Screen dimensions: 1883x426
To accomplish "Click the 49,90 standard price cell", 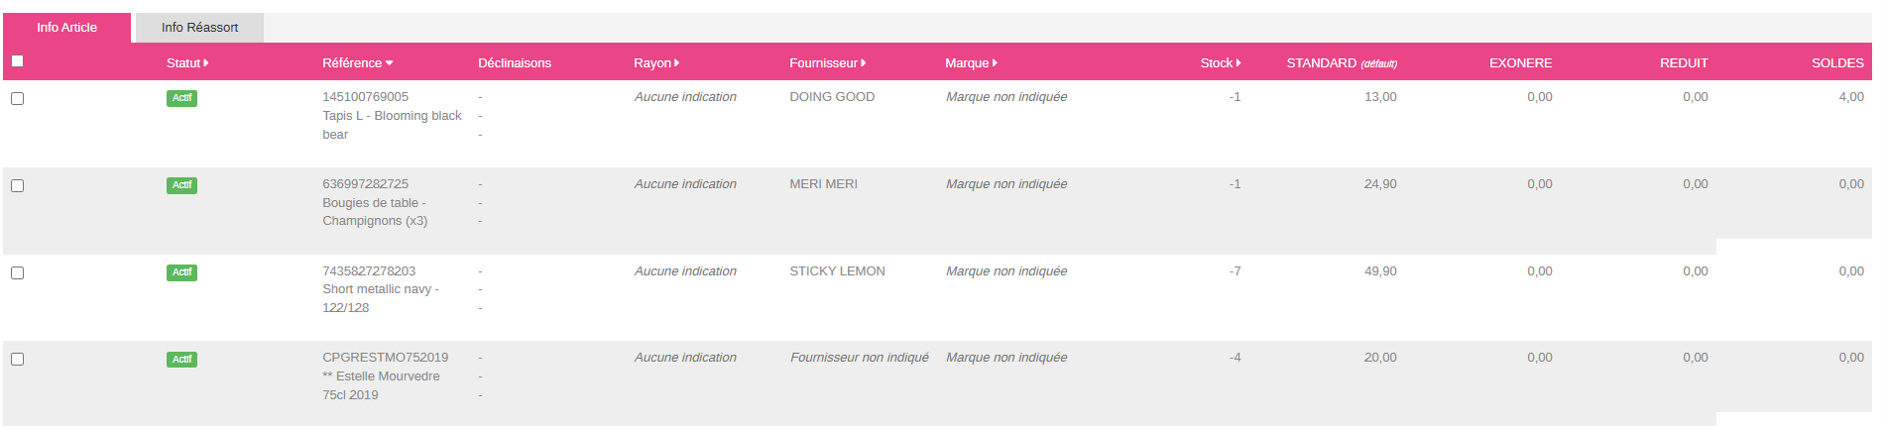I will (1379, 271).
